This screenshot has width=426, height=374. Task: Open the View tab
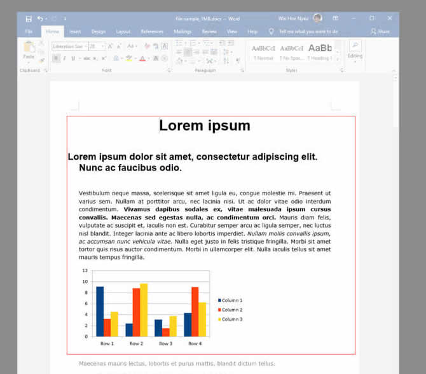click(x=231, y=32)
